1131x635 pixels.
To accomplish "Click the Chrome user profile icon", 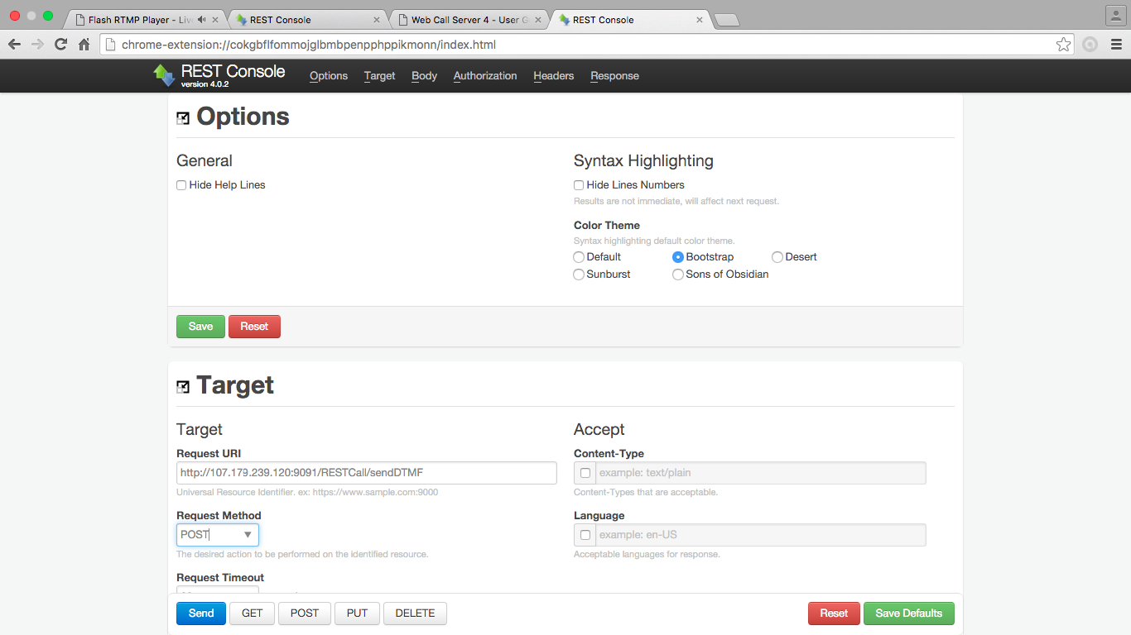I will [1115, 16].
